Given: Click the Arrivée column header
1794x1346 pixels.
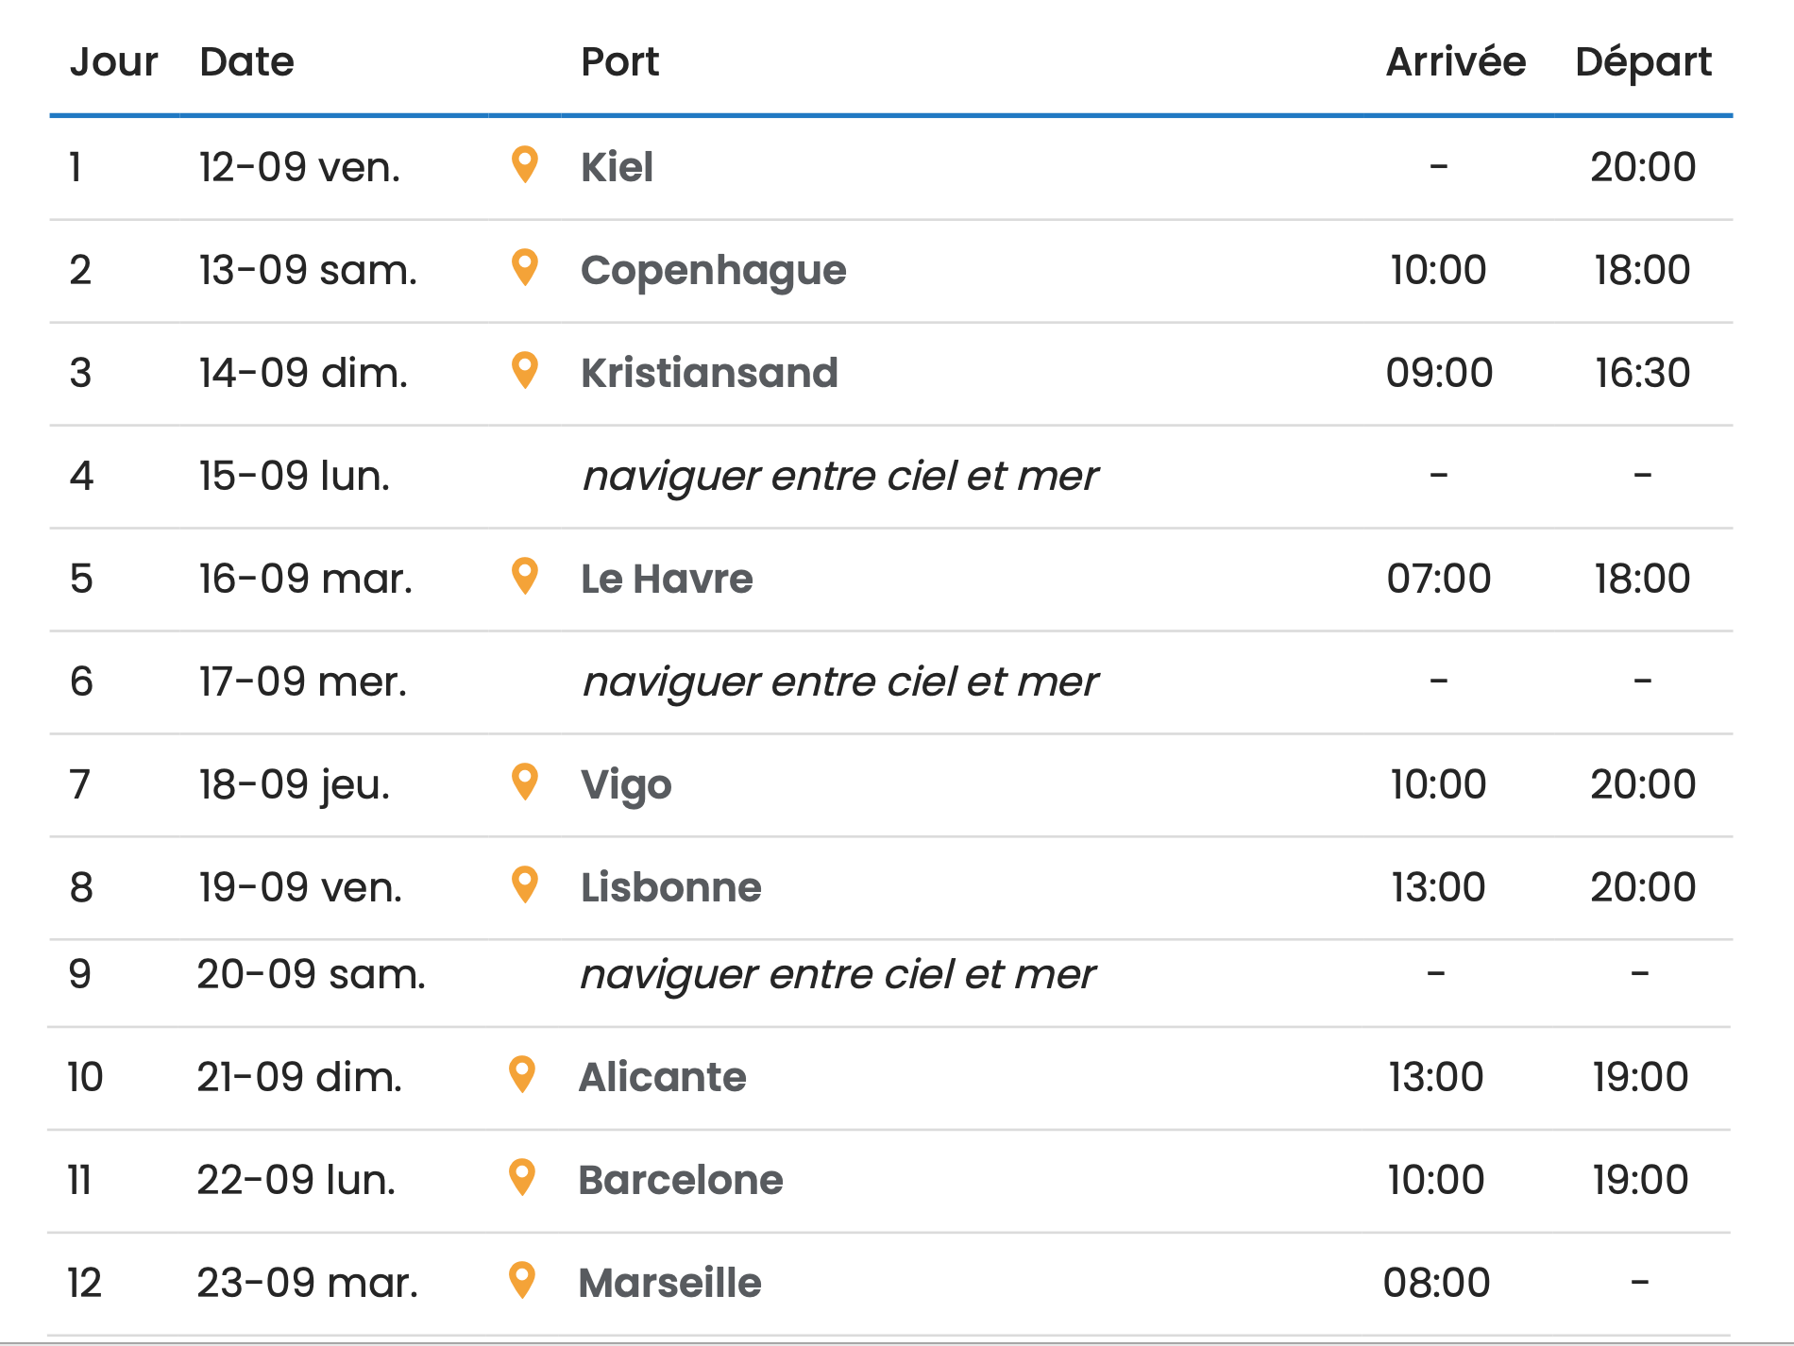Looking at the screenshot, I should click(x=1455, y=61).
